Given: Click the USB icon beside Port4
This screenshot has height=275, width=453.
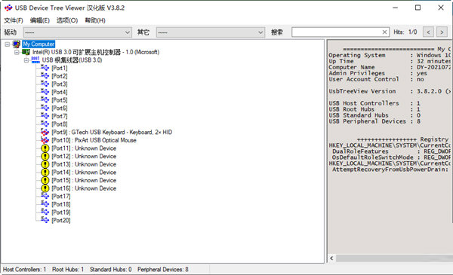Looking at the screenshot, I should tap(45, 92).
